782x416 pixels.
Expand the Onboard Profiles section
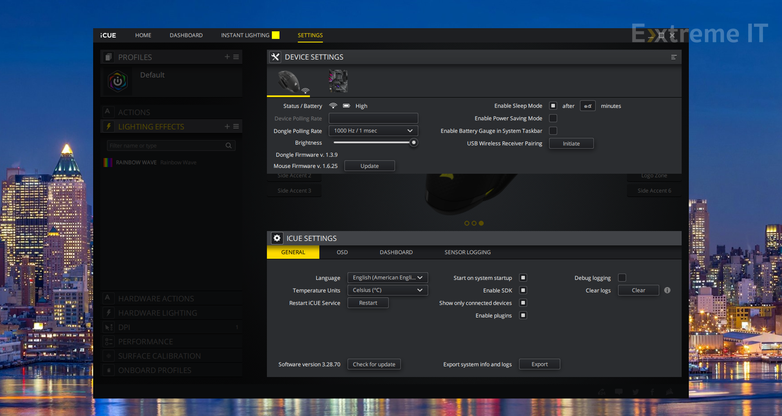(171, 370)
